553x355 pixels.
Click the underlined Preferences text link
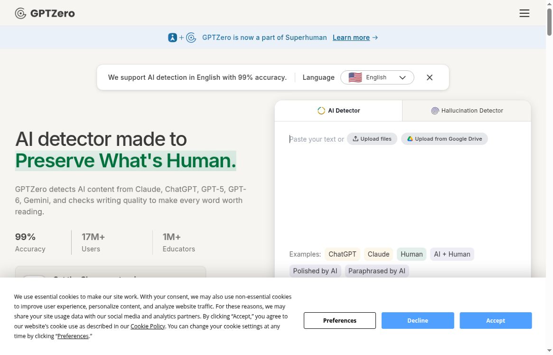click(x=73, y=336)
